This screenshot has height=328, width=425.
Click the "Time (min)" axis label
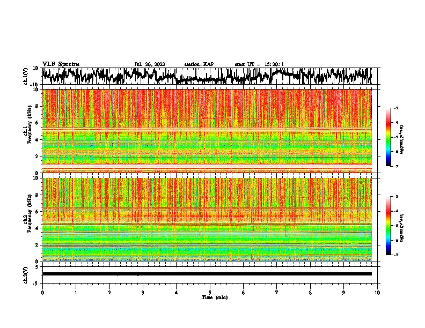[x=215, y=297]
